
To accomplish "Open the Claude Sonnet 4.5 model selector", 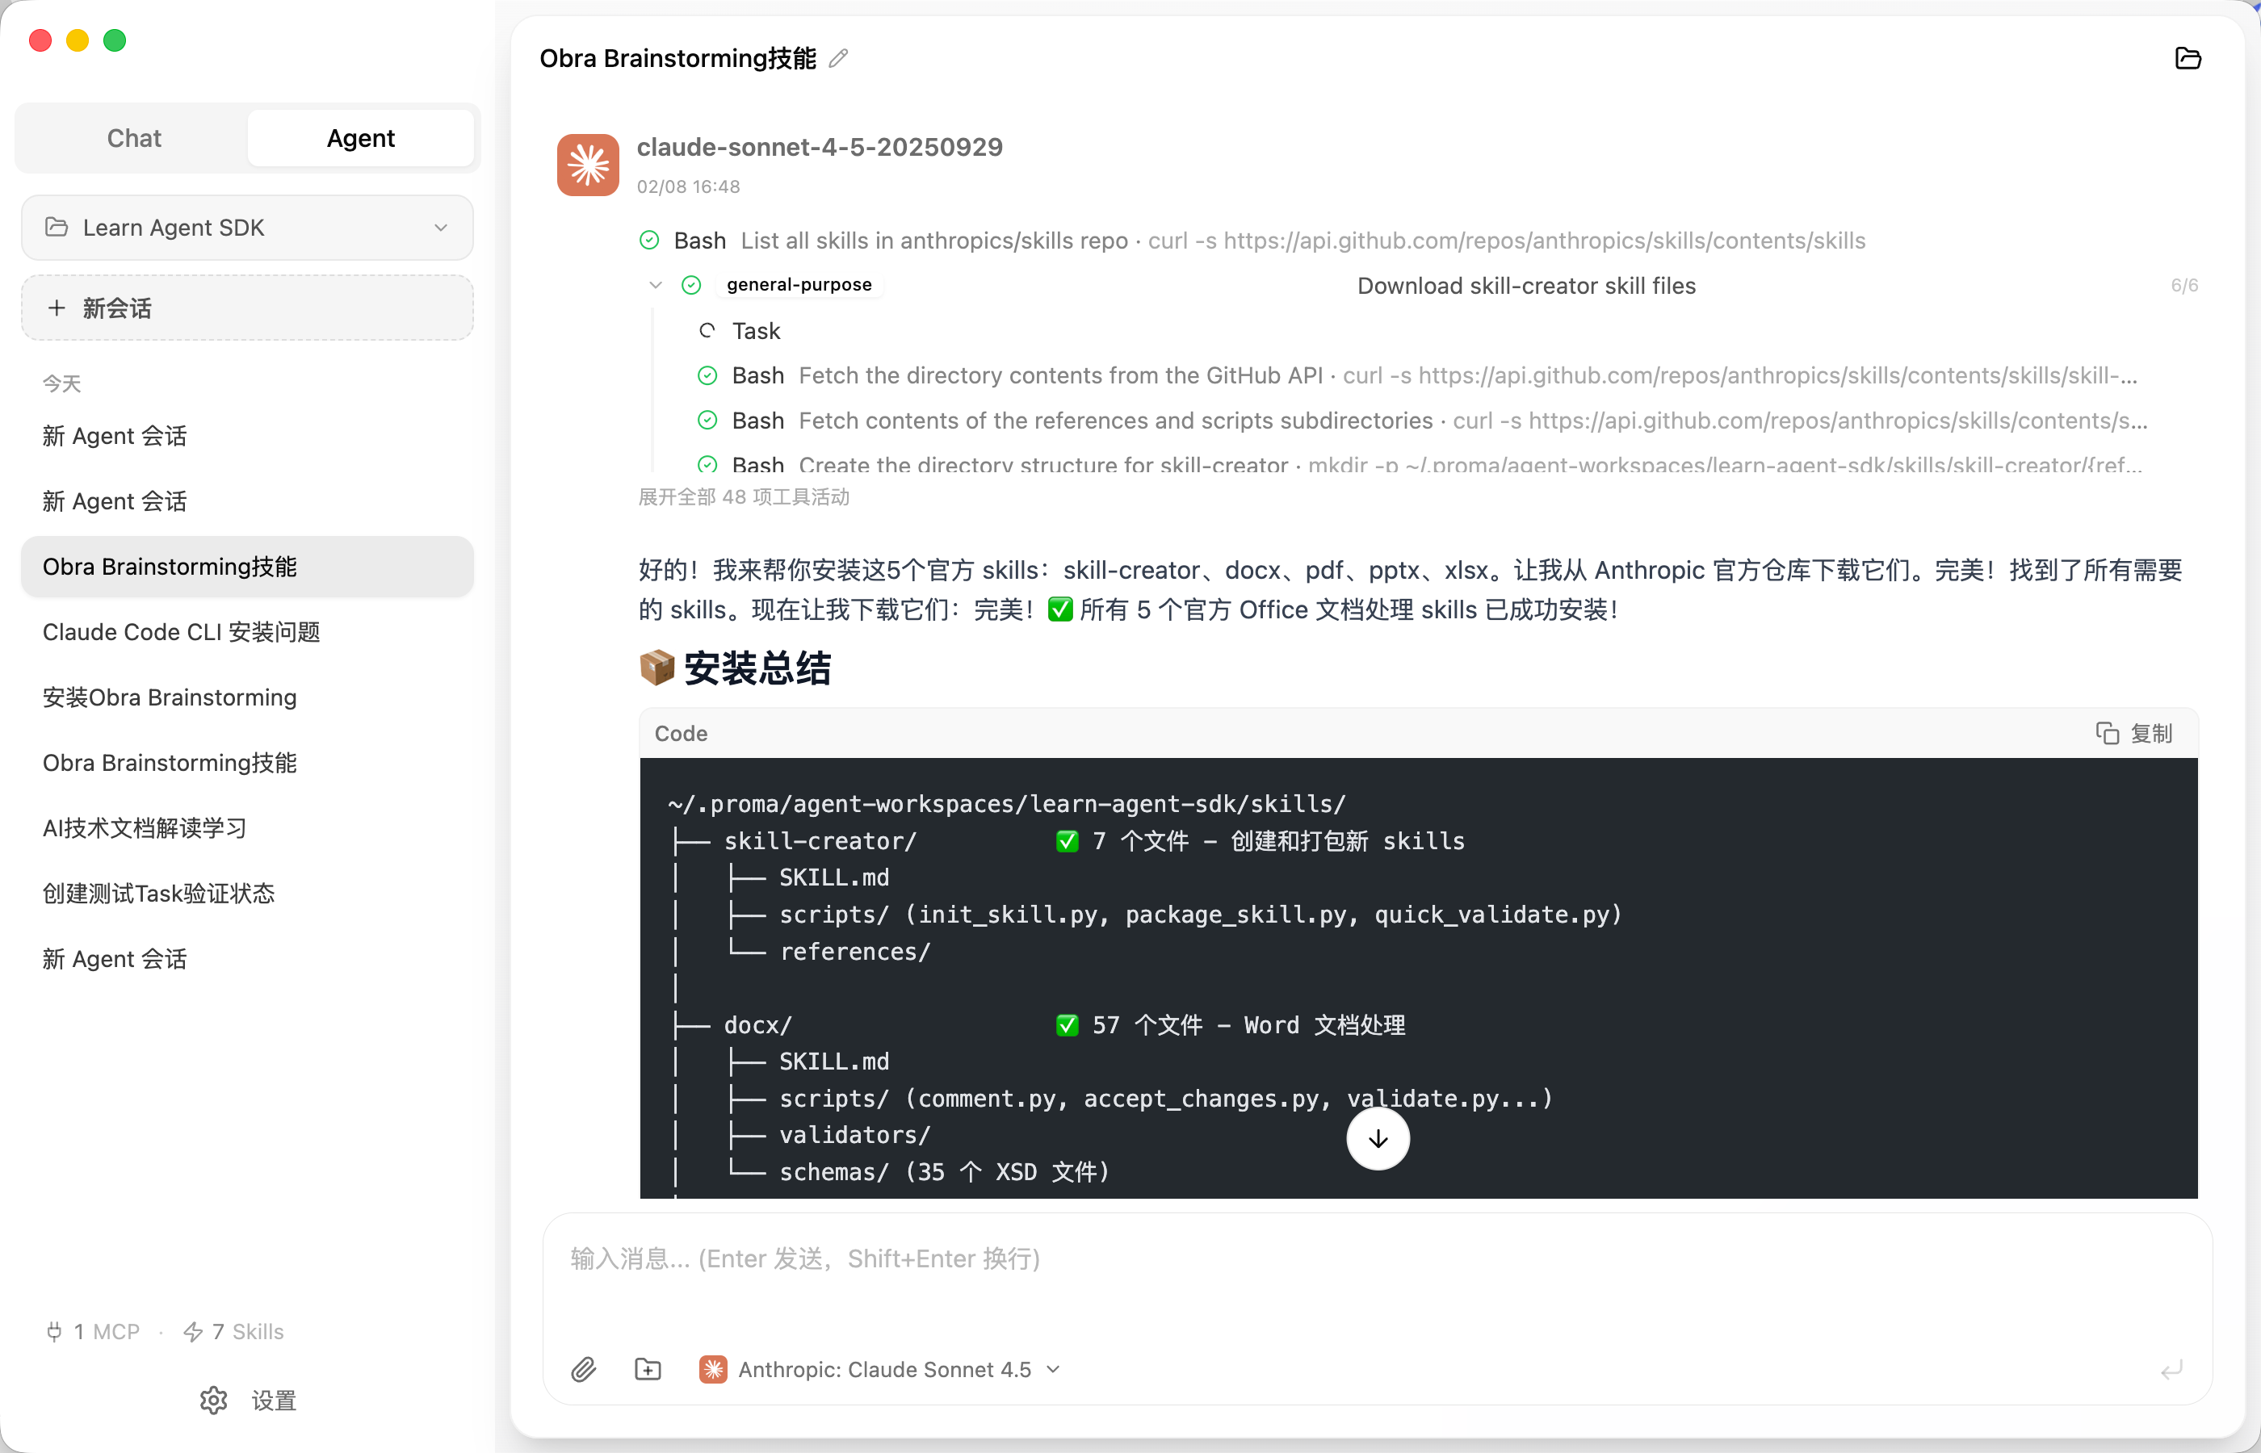I will point(881,1369).
